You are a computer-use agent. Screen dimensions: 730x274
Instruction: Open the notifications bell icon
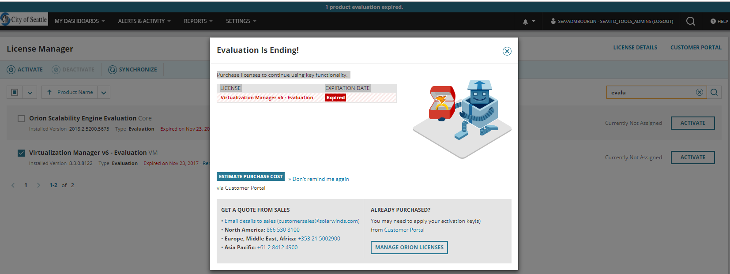coord(525,21)
